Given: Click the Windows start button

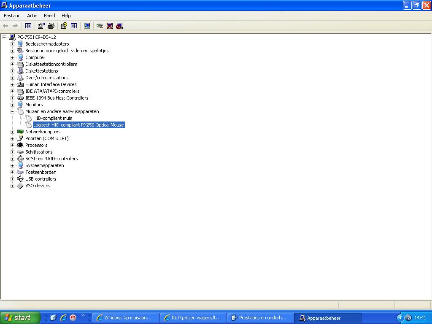Looking at the screenshot, I should pos(20,318).
